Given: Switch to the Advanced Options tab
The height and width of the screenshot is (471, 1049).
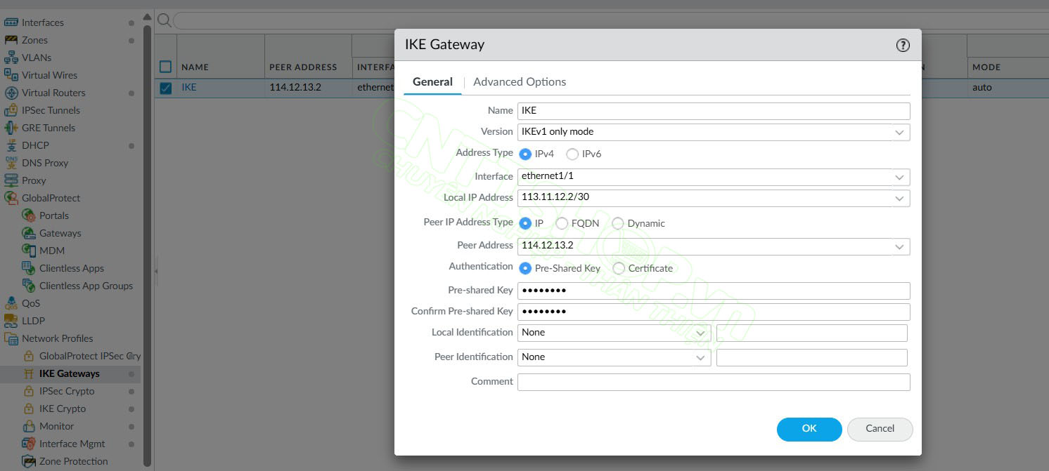Looking at the screenshot, I should (x=520, y=82).
